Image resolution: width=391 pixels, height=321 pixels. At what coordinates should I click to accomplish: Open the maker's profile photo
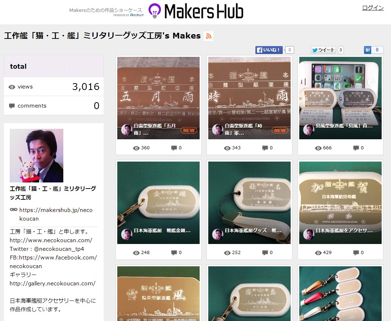click(36, 155)
